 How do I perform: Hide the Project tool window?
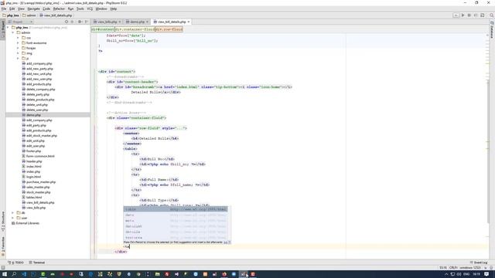click(x=87, y=22)
